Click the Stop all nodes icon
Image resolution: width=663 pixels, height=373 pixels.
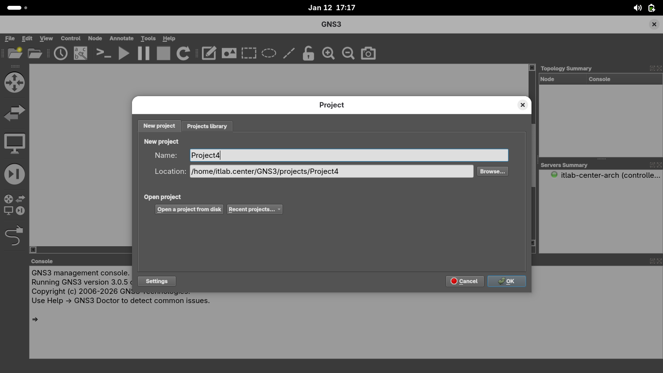coord(164,53)
